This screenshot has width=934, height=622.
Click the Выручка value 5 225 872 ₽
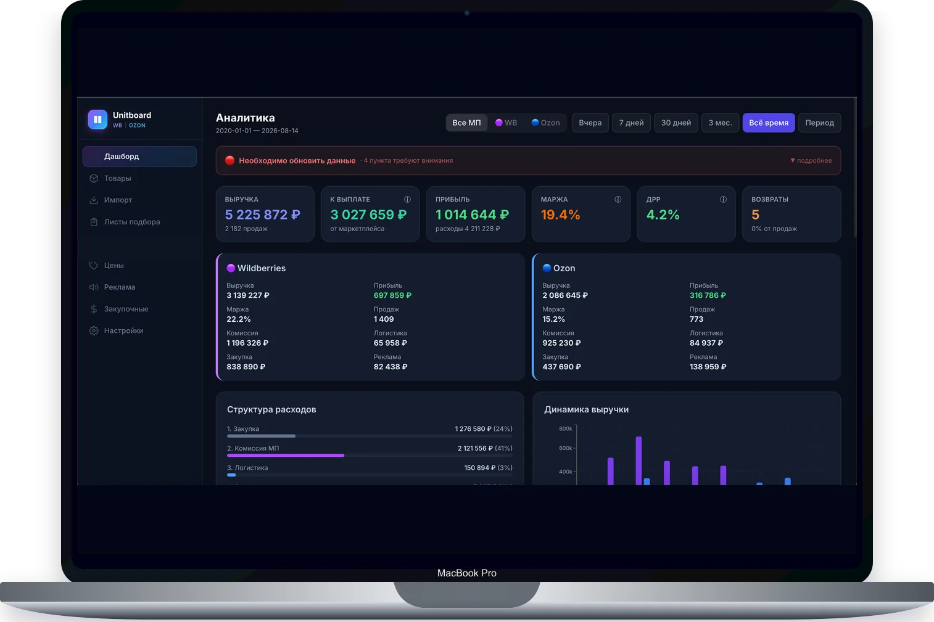[x=263, y=215]
